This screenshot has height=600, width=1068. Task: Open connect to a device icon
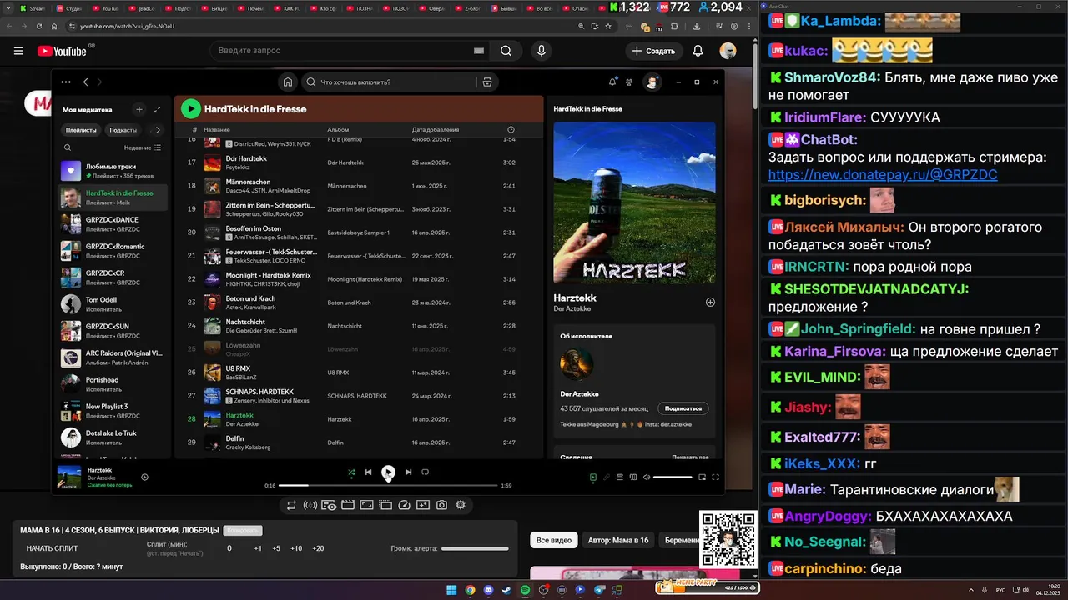coord(633,477)
